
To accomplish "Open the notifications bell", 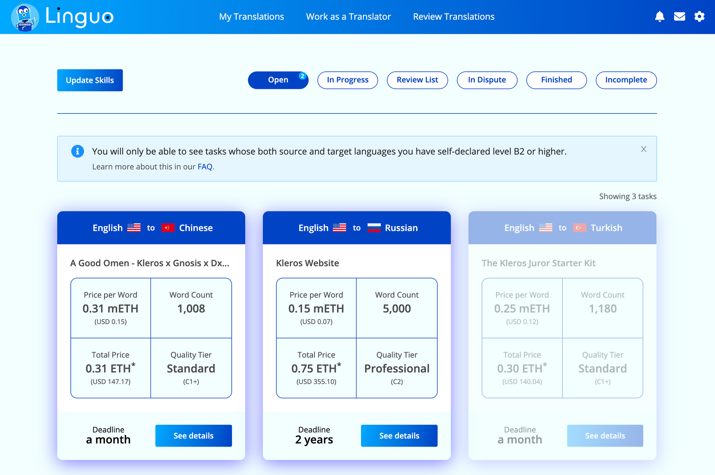I will [x=660, y=17].
